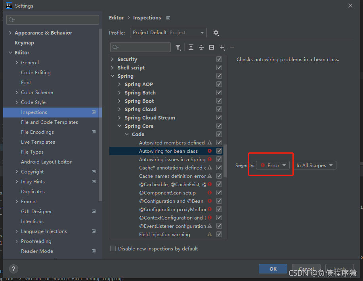Image resolution: width=363 pixels, height=281 pixels.
Task: Click project icon on Language Injections row
Action: coord(94,231)
